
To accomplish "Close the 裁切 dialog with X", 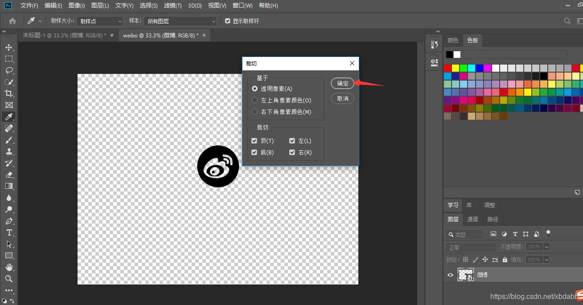I will 352,64.
